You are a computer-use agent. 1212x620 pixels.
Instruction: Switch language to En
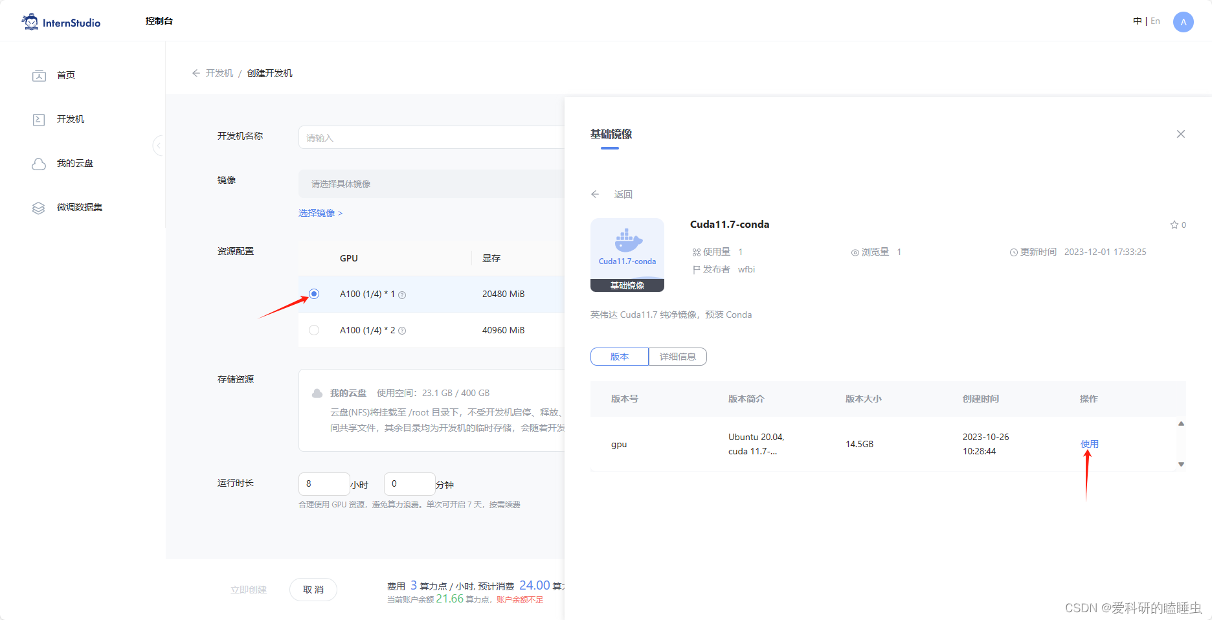[1155, 21]
